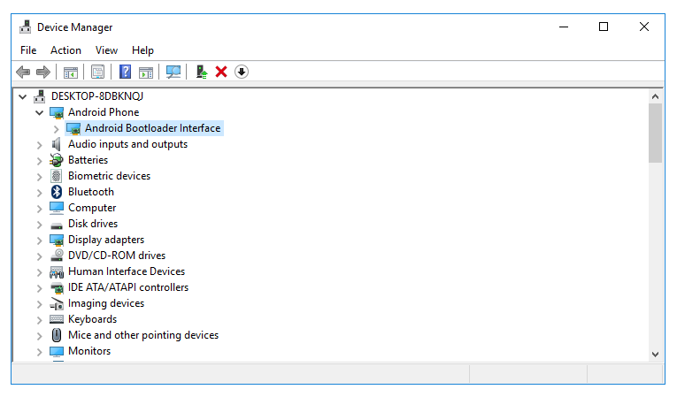Select 'Human Interface Devices' label
The height and width of the screenshot is (397, 677).
tap(127, 271)
